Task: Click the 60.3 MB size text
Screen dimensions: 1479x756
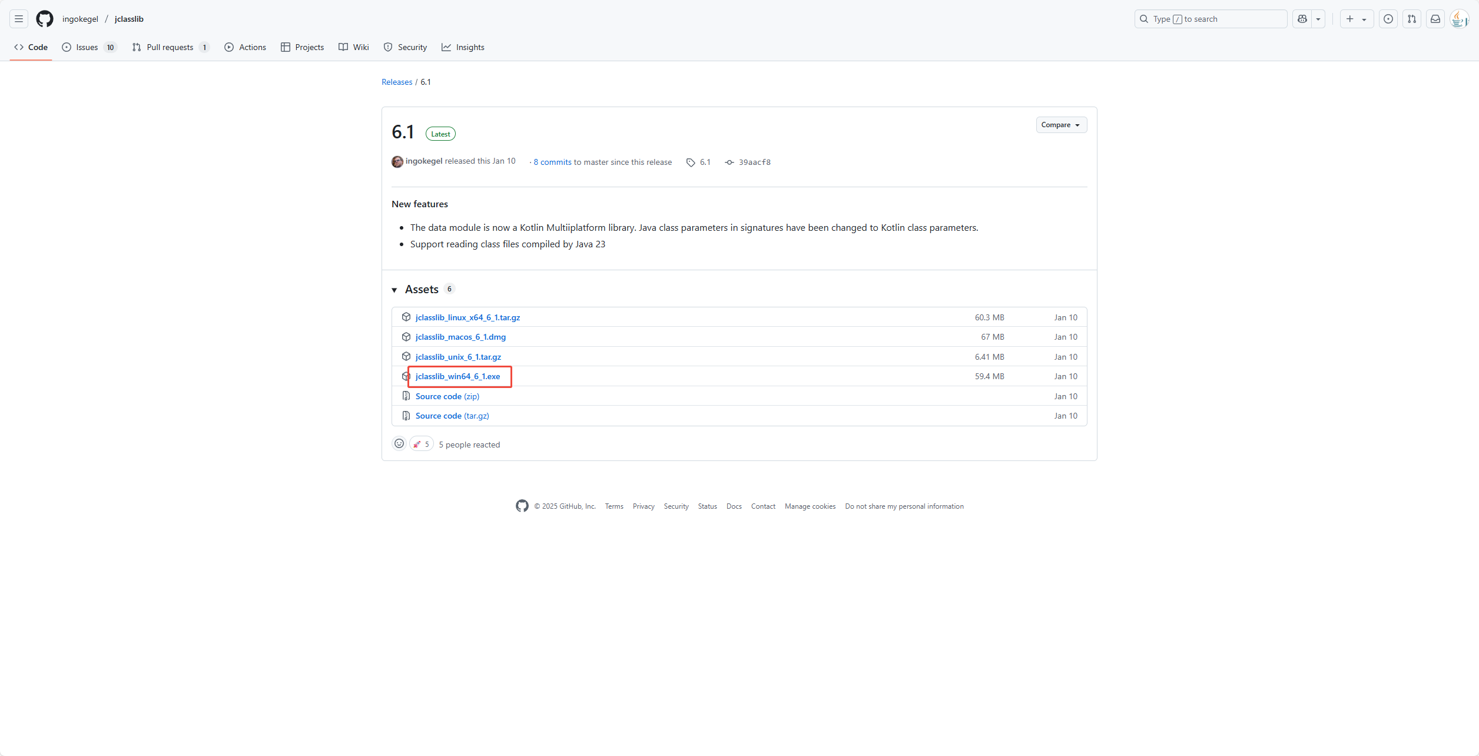Action: pos(990,317)
